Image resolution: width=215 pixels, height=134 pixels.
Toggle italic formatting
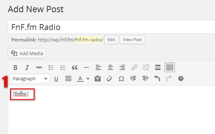pyautogui.click(x=27, y=67)
